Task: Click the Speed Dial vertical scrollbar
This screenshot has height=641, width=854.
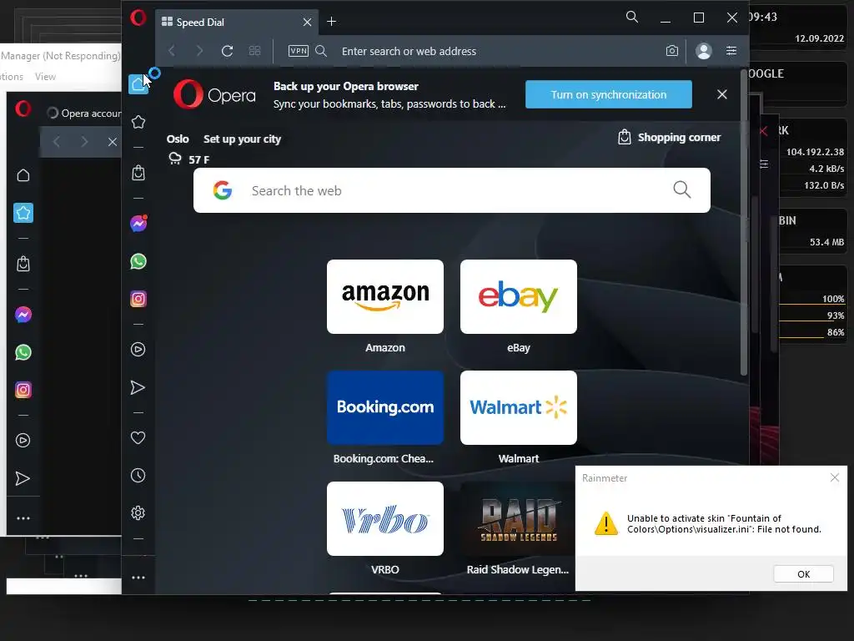Action: pyautogui.click(x=744, y=224)
